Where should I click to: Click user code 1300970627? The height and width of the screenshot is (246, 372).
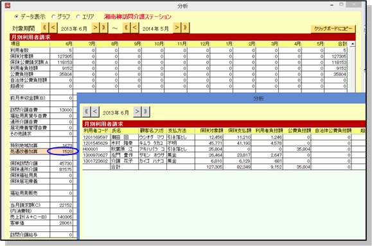coord(96,155)
